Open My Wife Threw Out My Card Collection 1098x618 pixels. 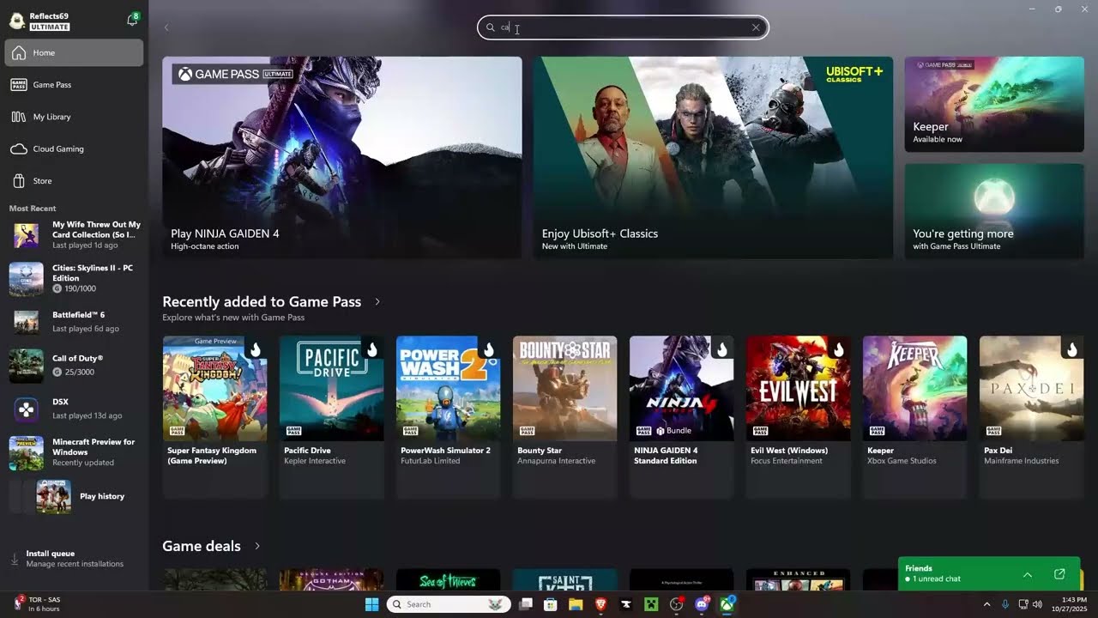pos(75,235)
